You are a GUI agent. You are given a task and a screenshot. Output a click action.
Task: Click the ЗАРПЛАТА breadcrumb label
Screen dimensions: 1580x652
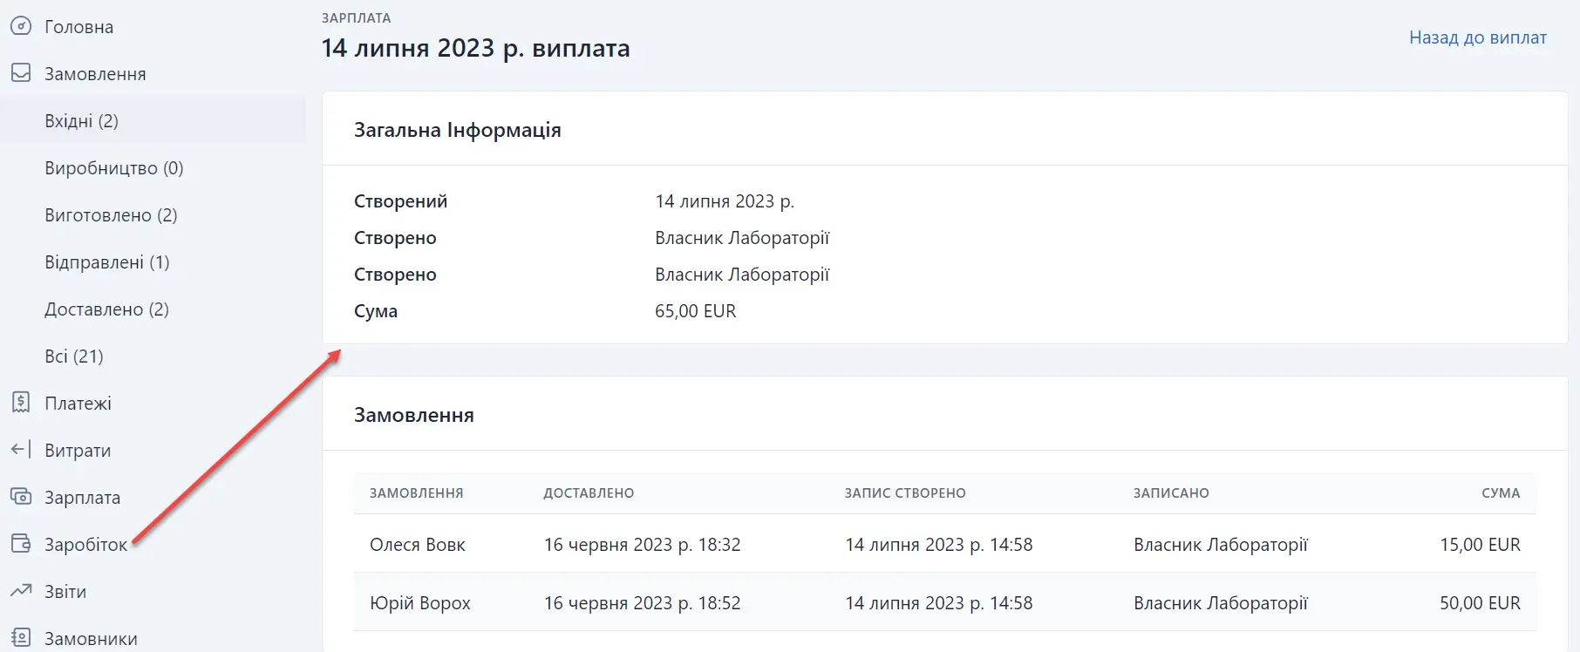tap(357, 17)
